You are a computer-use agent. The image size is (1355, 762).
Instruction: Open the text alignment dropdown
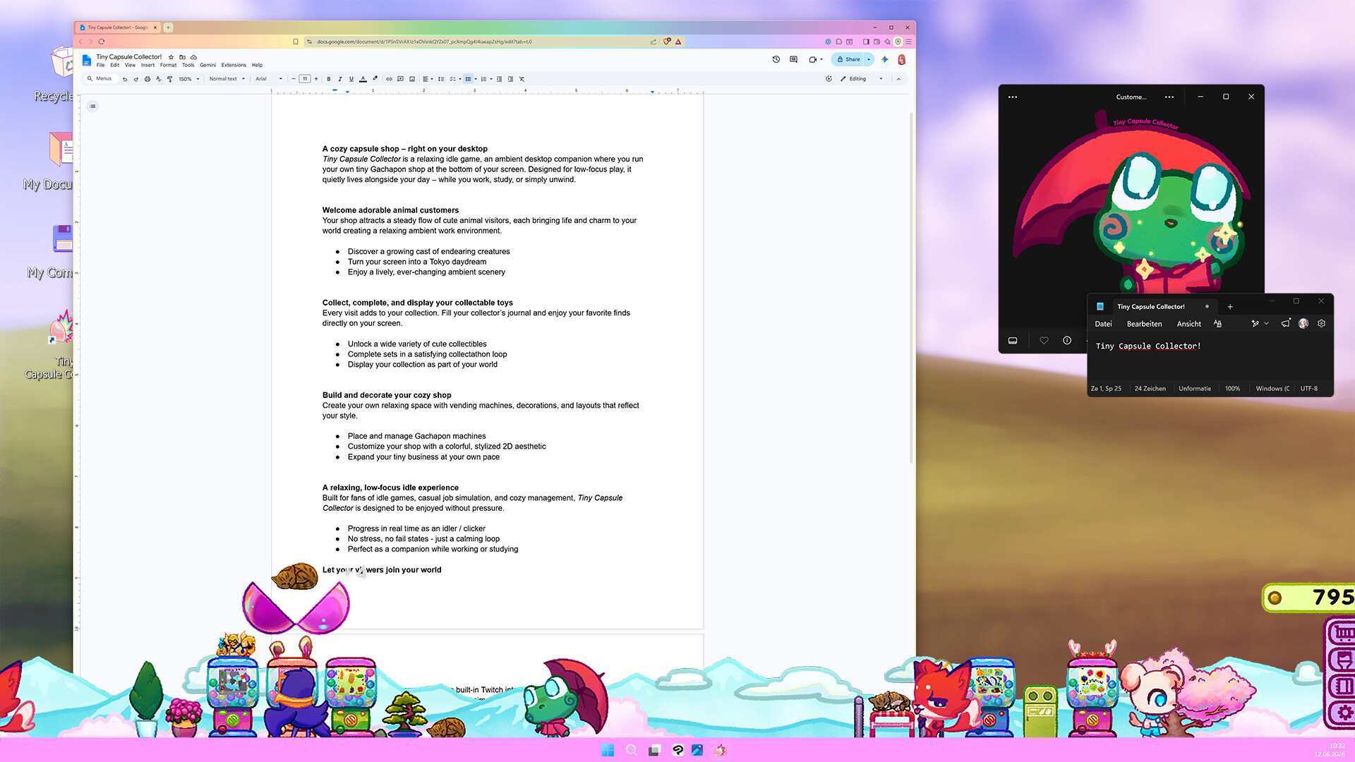coord(428,79)
